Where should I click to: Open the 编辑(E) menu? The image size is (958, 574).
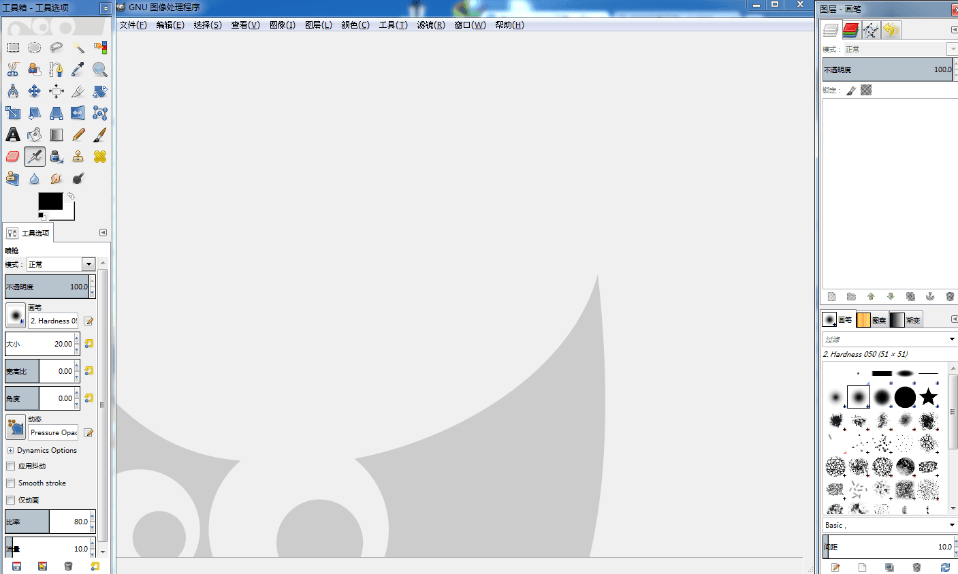[170, 25]
